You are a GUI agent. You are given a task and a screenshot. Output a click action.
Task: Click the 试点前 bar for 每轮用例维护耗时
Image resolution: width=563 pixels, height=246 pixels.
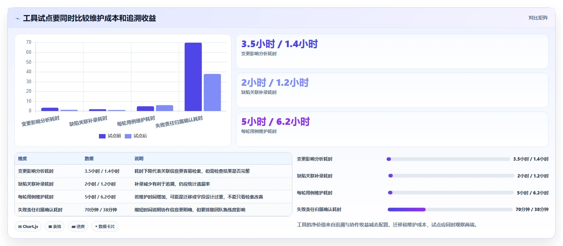point(145,109)
